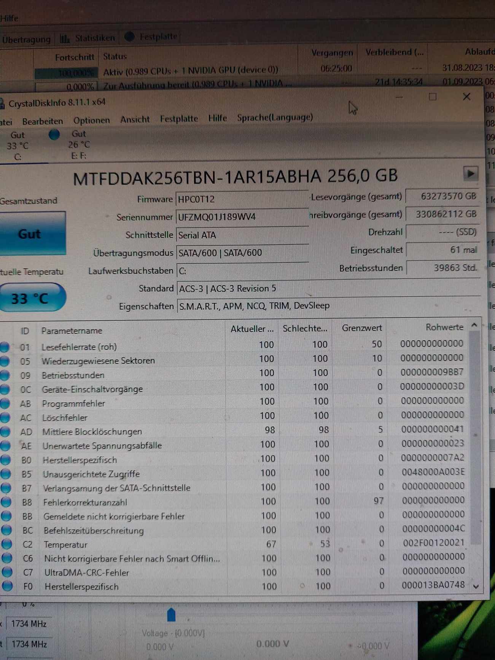Click the Firmware field HPC0T12
The width and height of the screenshot is (495, 660).
(x=242, y=199)
